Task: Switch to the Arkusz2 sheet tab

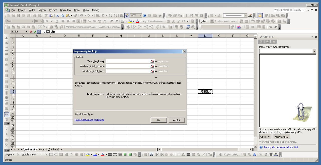Action: point(42,149)
